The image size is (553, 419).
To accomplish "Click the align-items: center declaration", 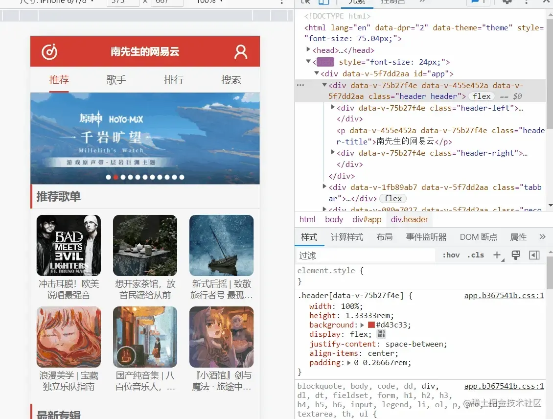I will [354, 353].
